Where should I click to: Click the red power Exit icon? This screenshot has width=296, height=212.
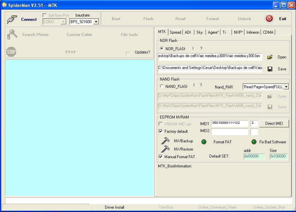269,18
